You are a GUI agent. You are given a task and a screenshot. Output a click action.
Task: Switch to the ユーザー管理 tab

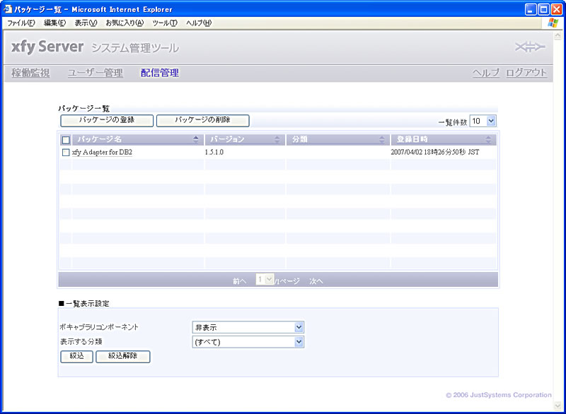coord(95,73)
